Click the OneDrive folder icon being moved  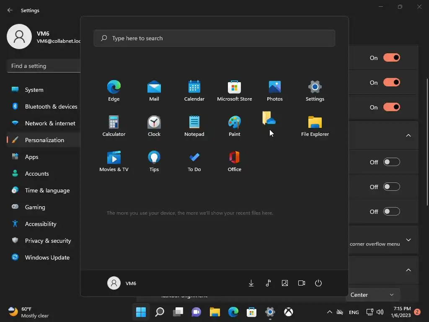(269, 118)
